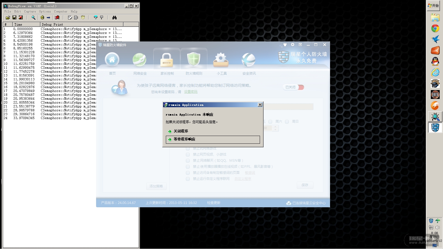Check 禁止运行自定义程序联网 checkbox
Screen dimensions: 443x249
pos(188,179)
